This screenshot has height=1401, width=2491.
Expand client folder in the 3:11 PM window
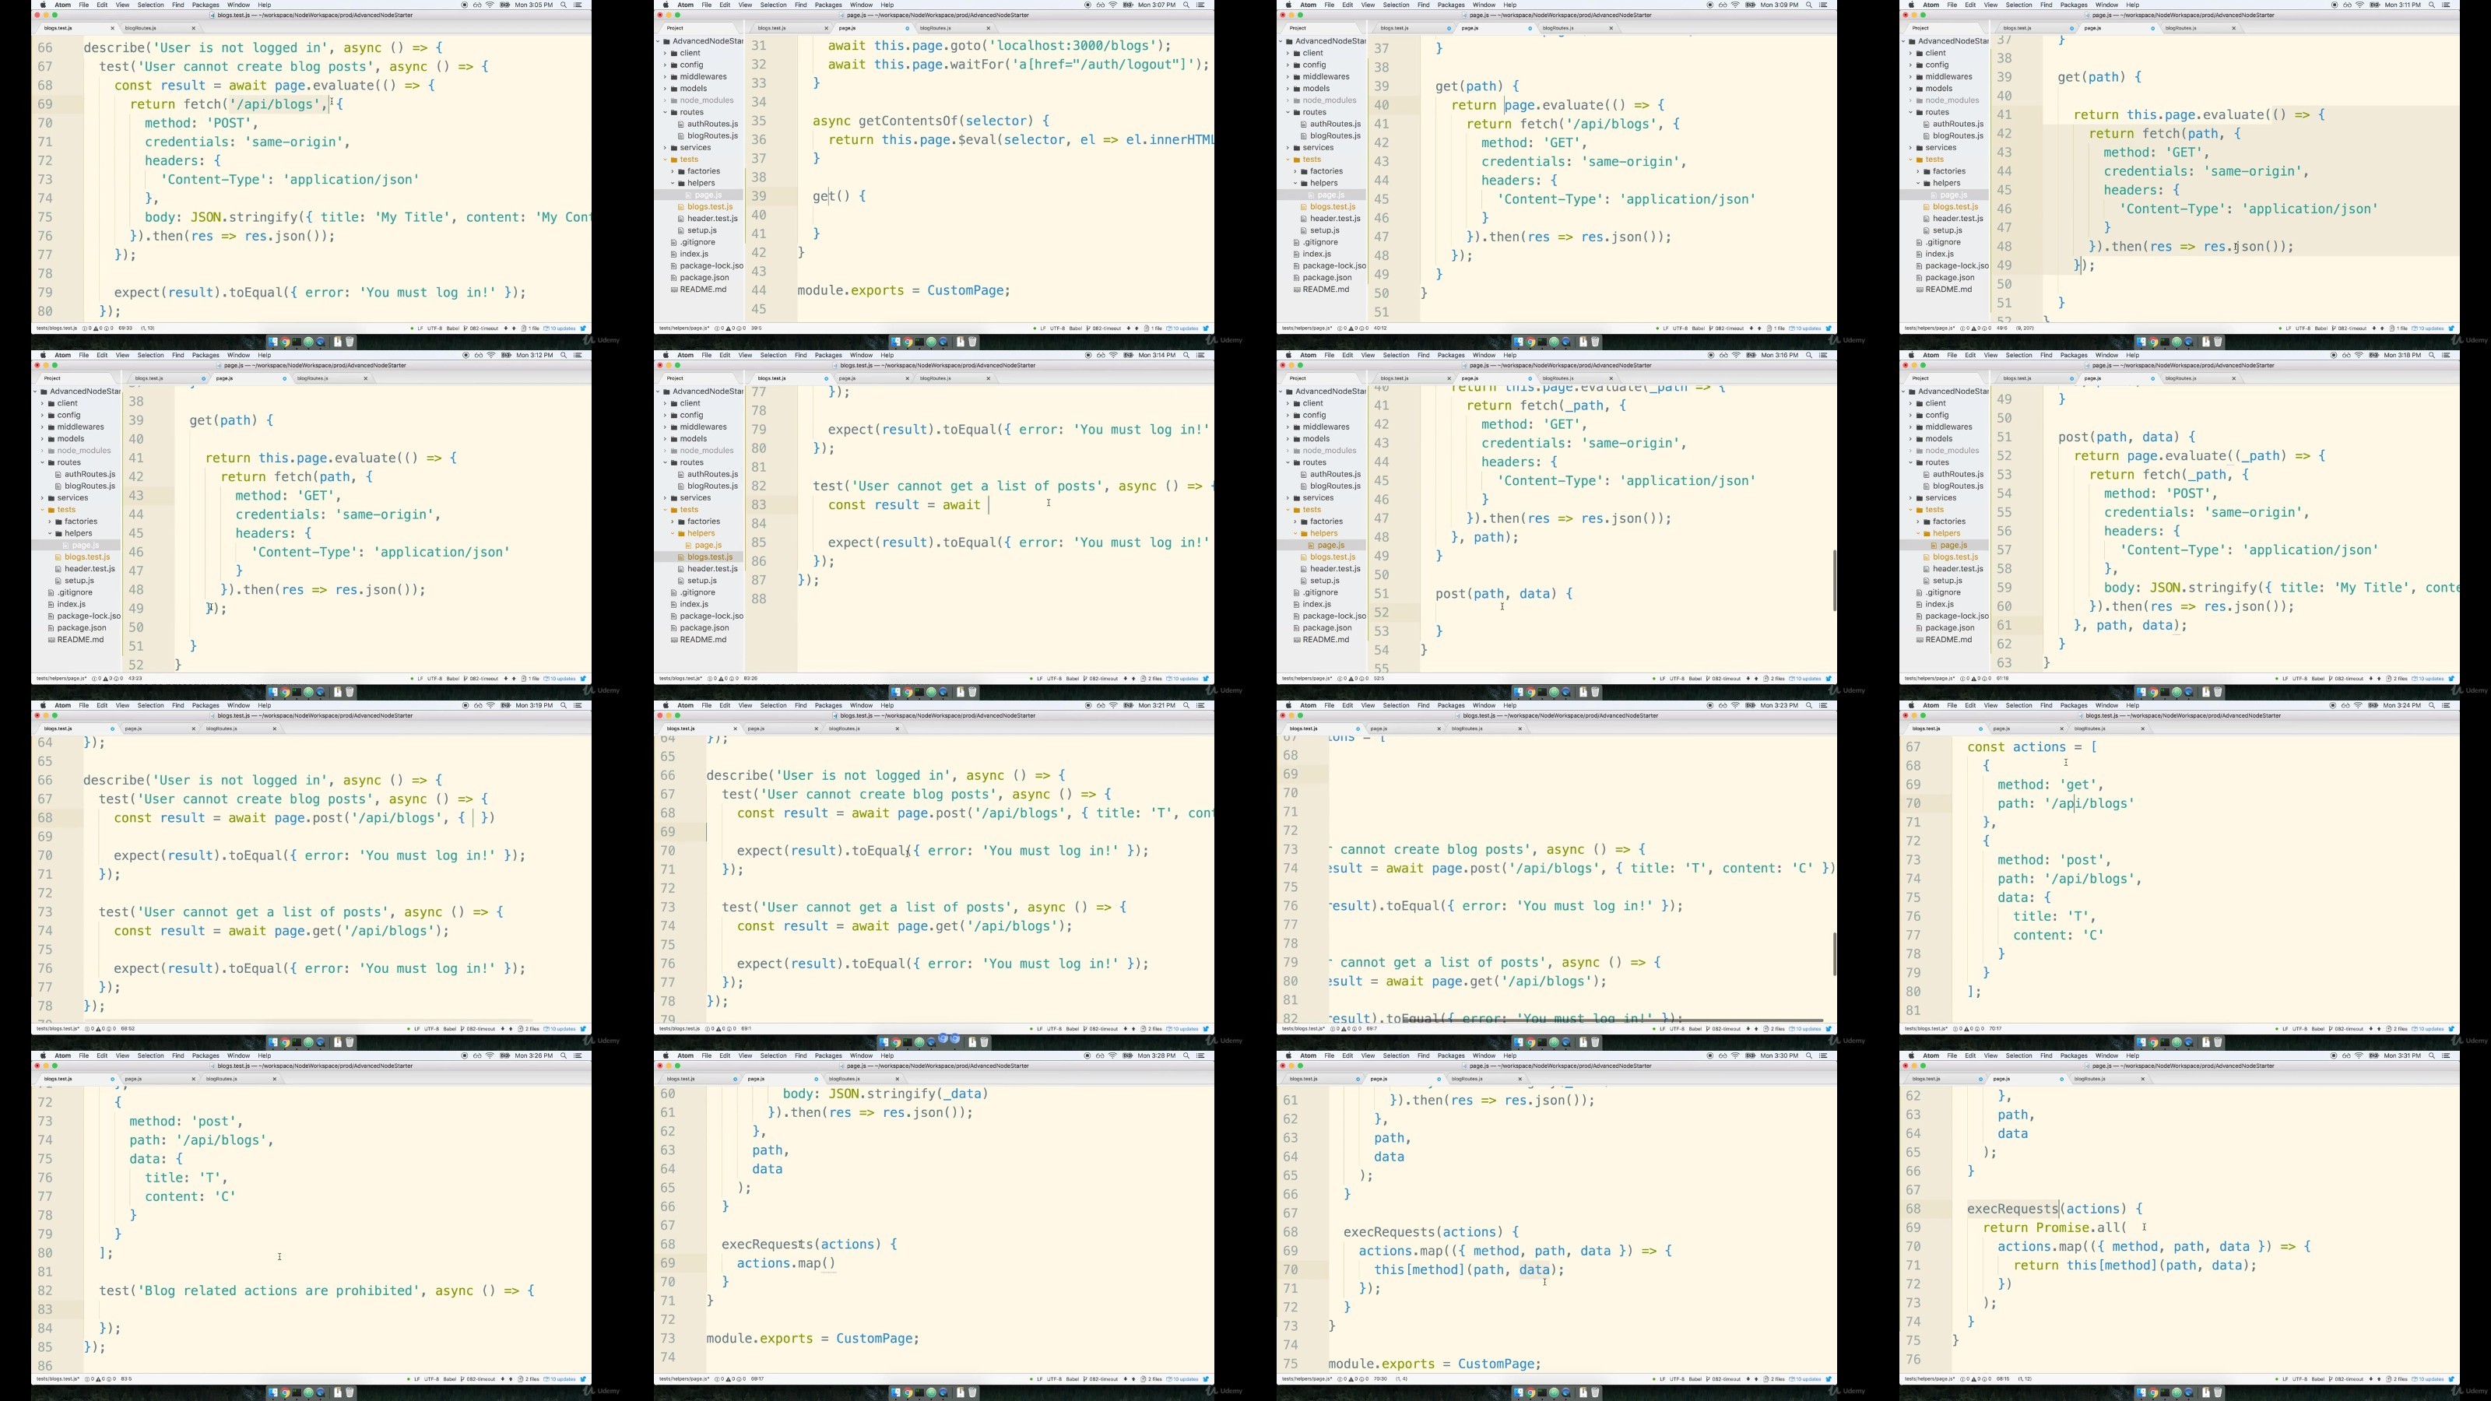tap(1935, 53)
